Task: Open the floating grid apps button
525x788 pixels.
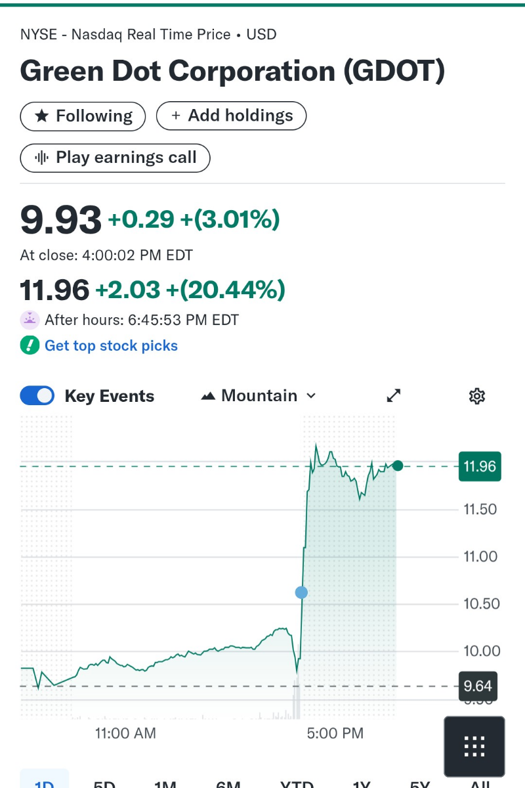Action: coord(474,747)
